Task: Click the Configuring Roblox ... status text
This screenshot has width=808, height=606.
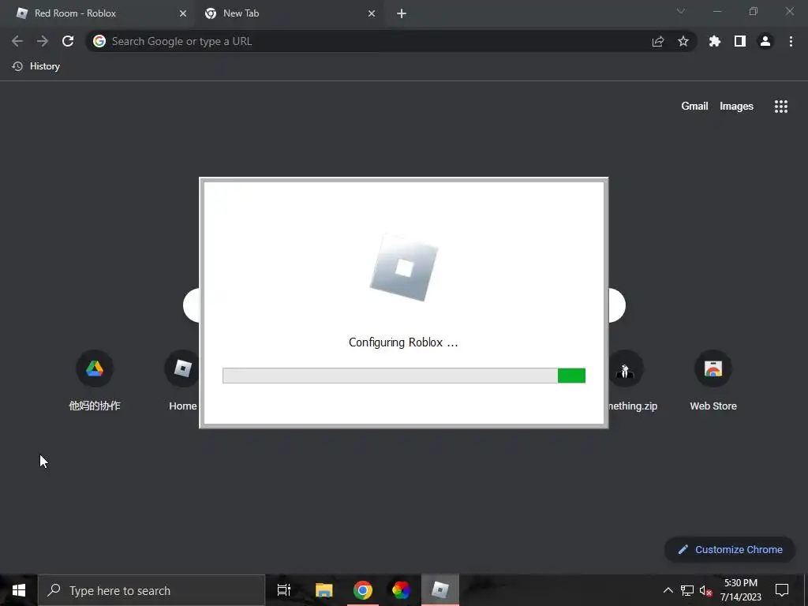Action: tap(403, 342)
